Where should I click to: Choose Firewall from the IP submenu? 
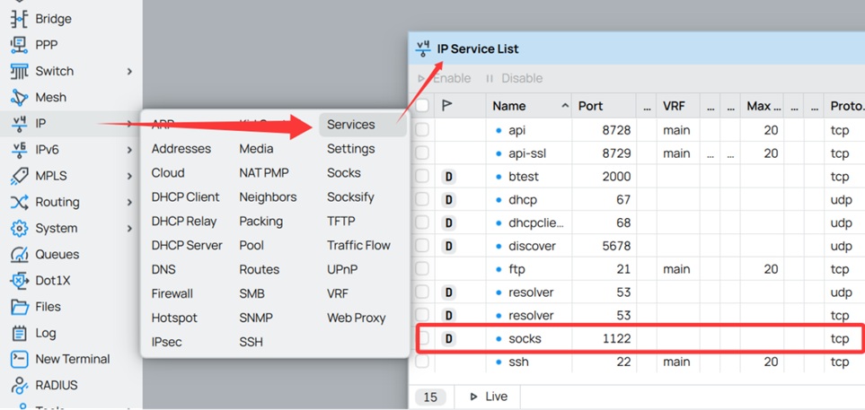(x=172, y=293)
